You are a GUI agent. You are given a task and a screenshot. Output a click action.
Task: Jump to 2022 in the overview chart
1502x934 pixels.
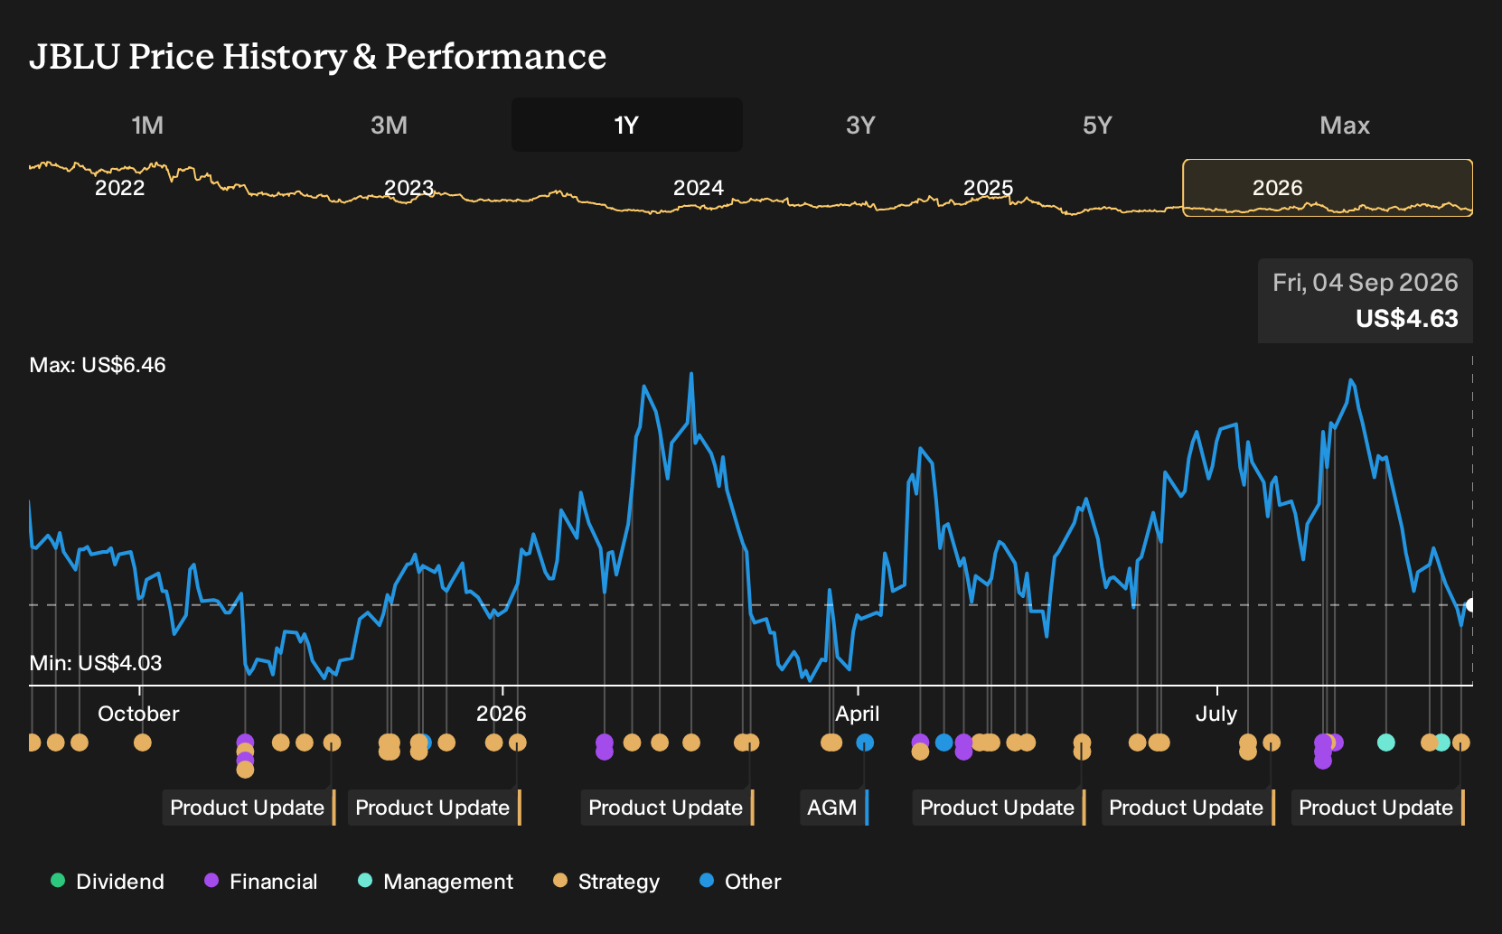click(x=120, y=188)
